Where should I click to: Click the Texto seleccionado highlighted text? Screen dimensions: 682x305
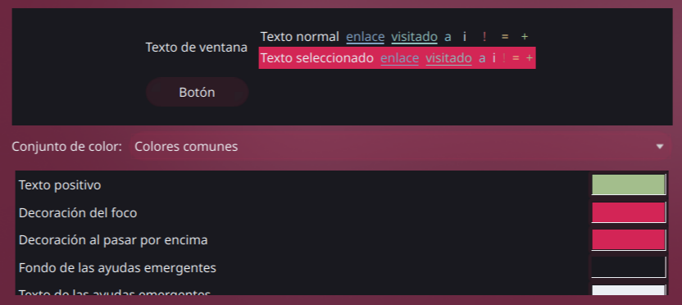coord(317,58)
